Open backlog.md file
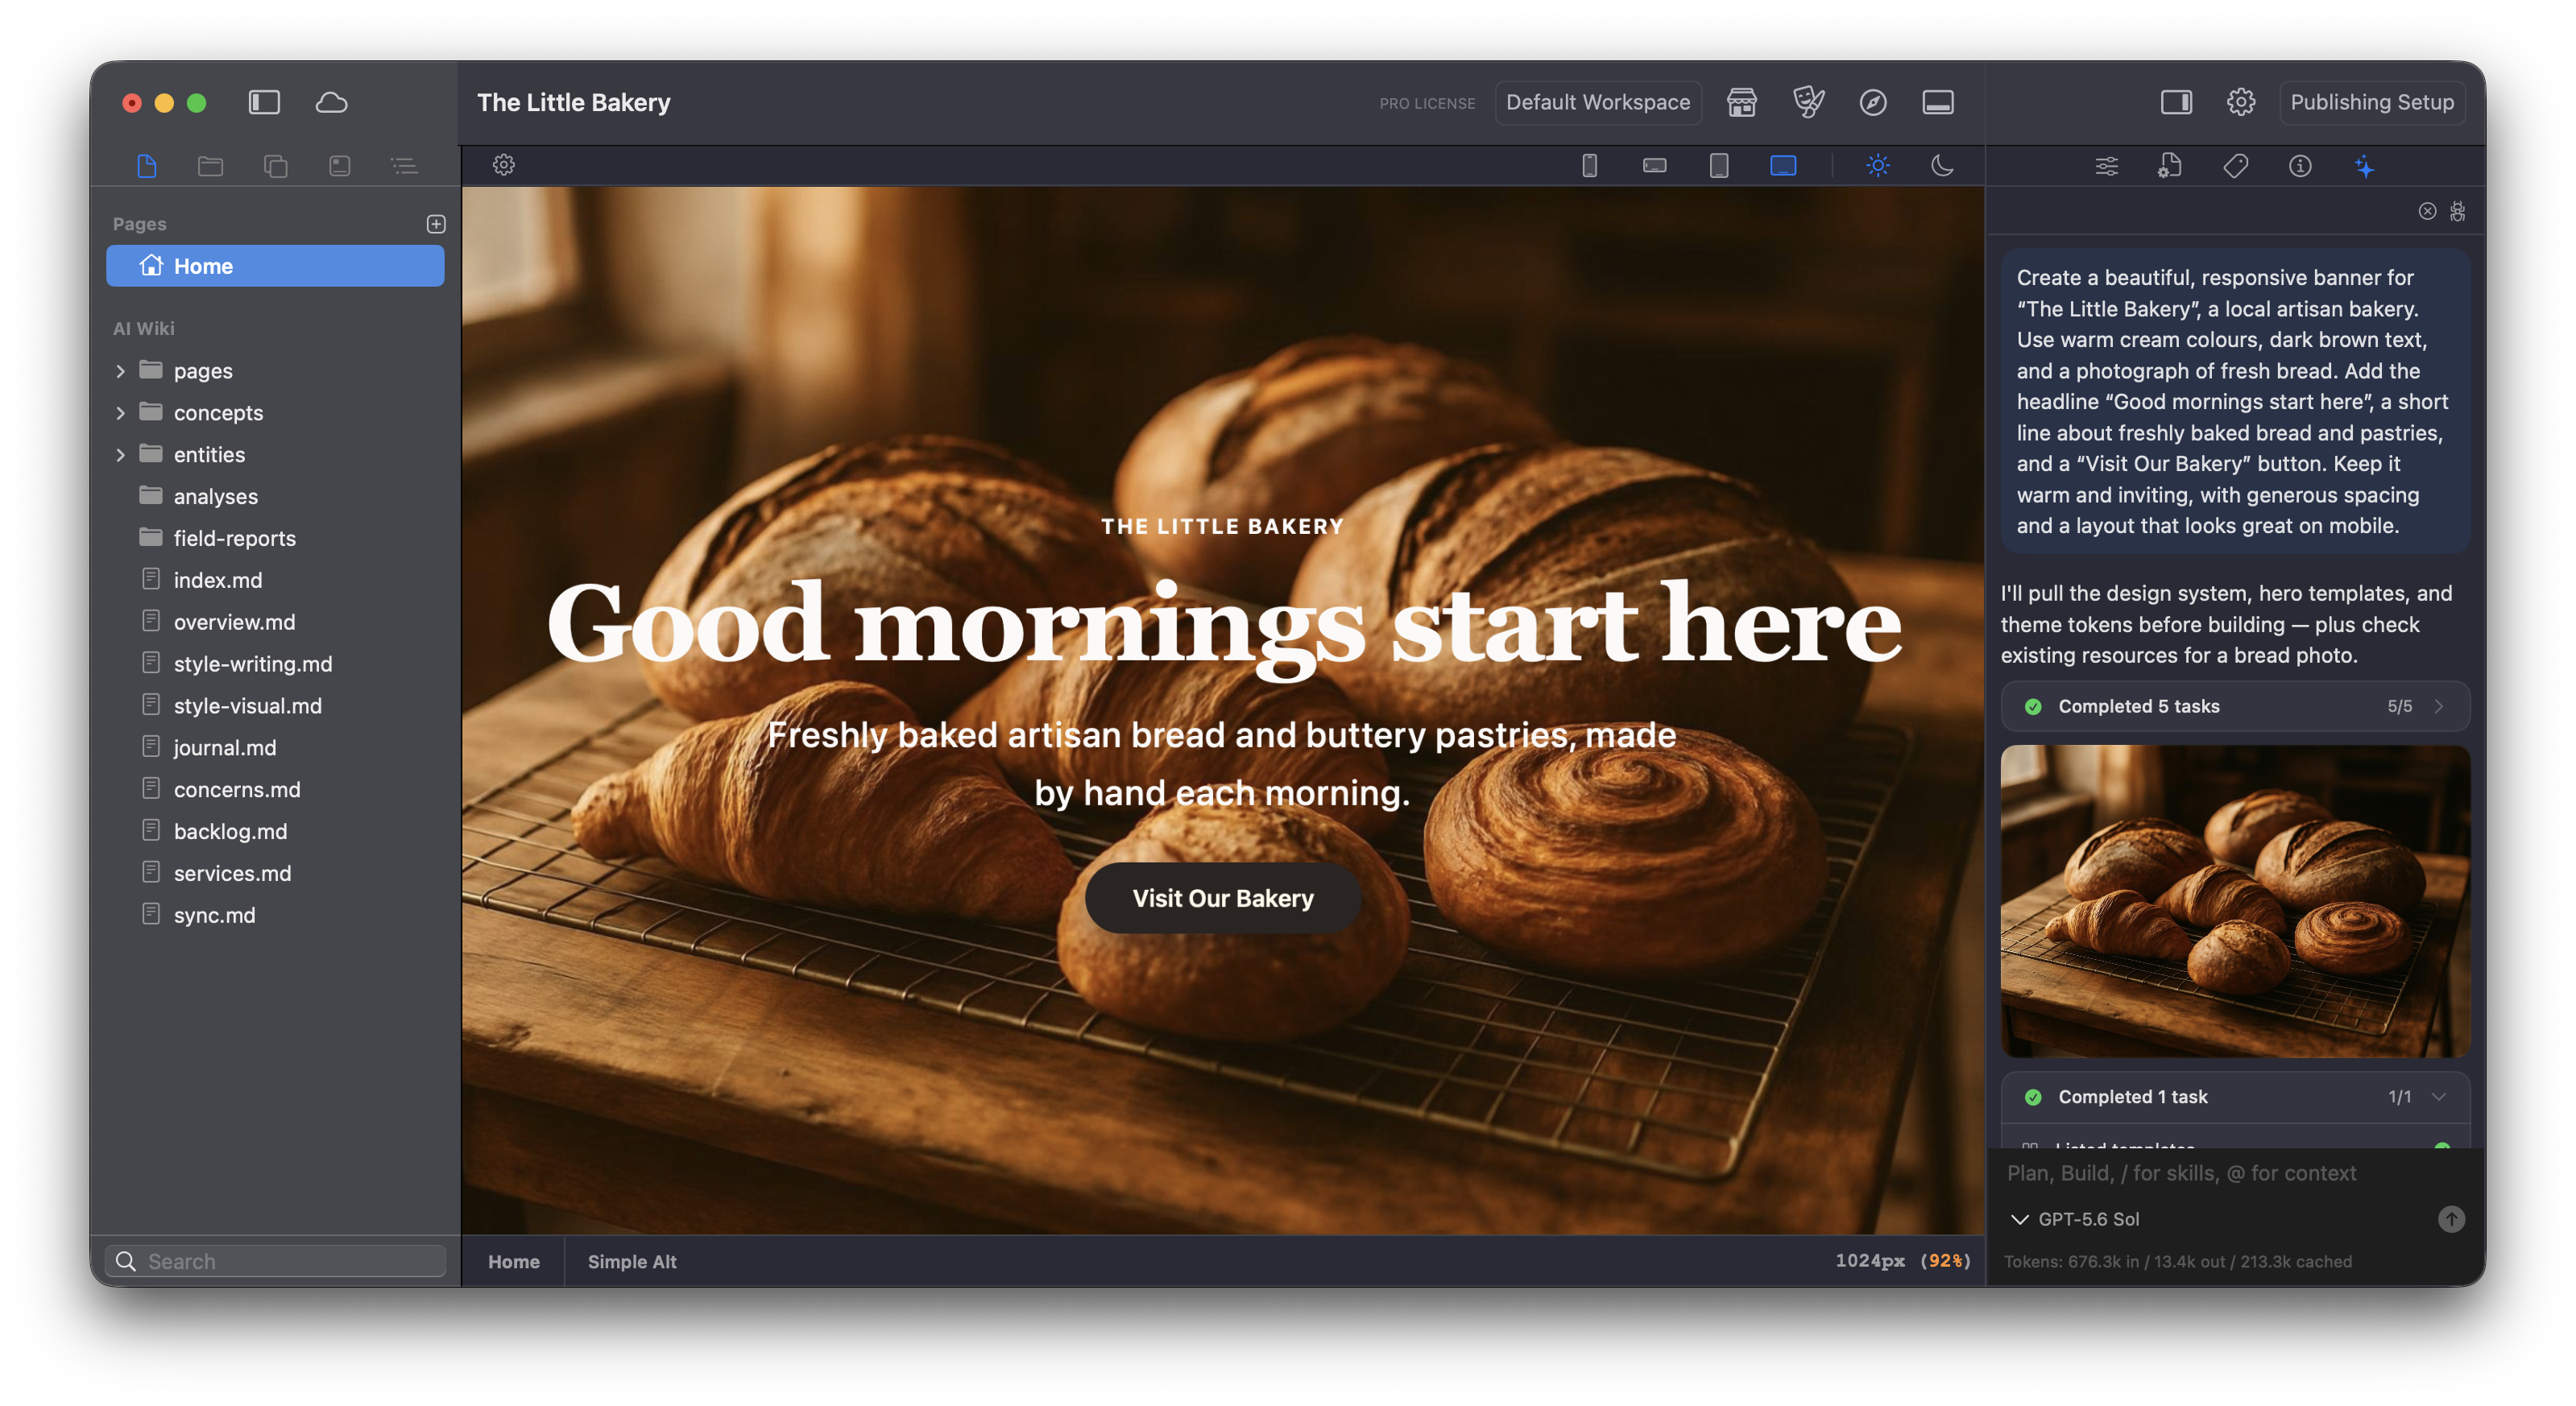Screen dimensions: 2576x1406 [230, 832]
